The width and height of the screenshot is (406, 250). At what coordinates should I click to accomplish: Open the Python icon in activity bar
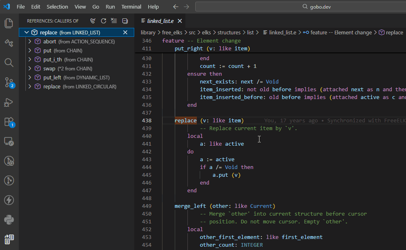(9, 220)
